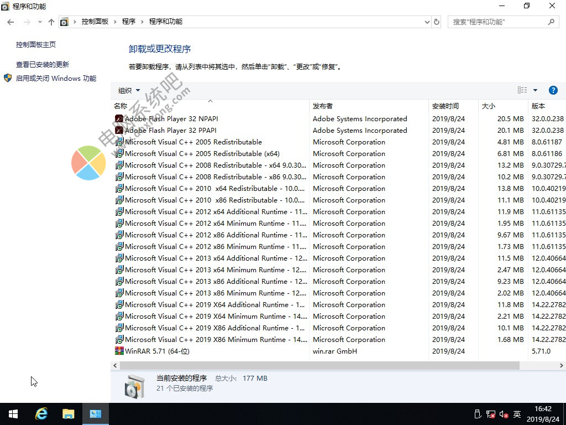The image size is (566, 425).
Task: Open Internet Explorer from the taskbar
Action: pyautogui.click(x=41, y=414)
